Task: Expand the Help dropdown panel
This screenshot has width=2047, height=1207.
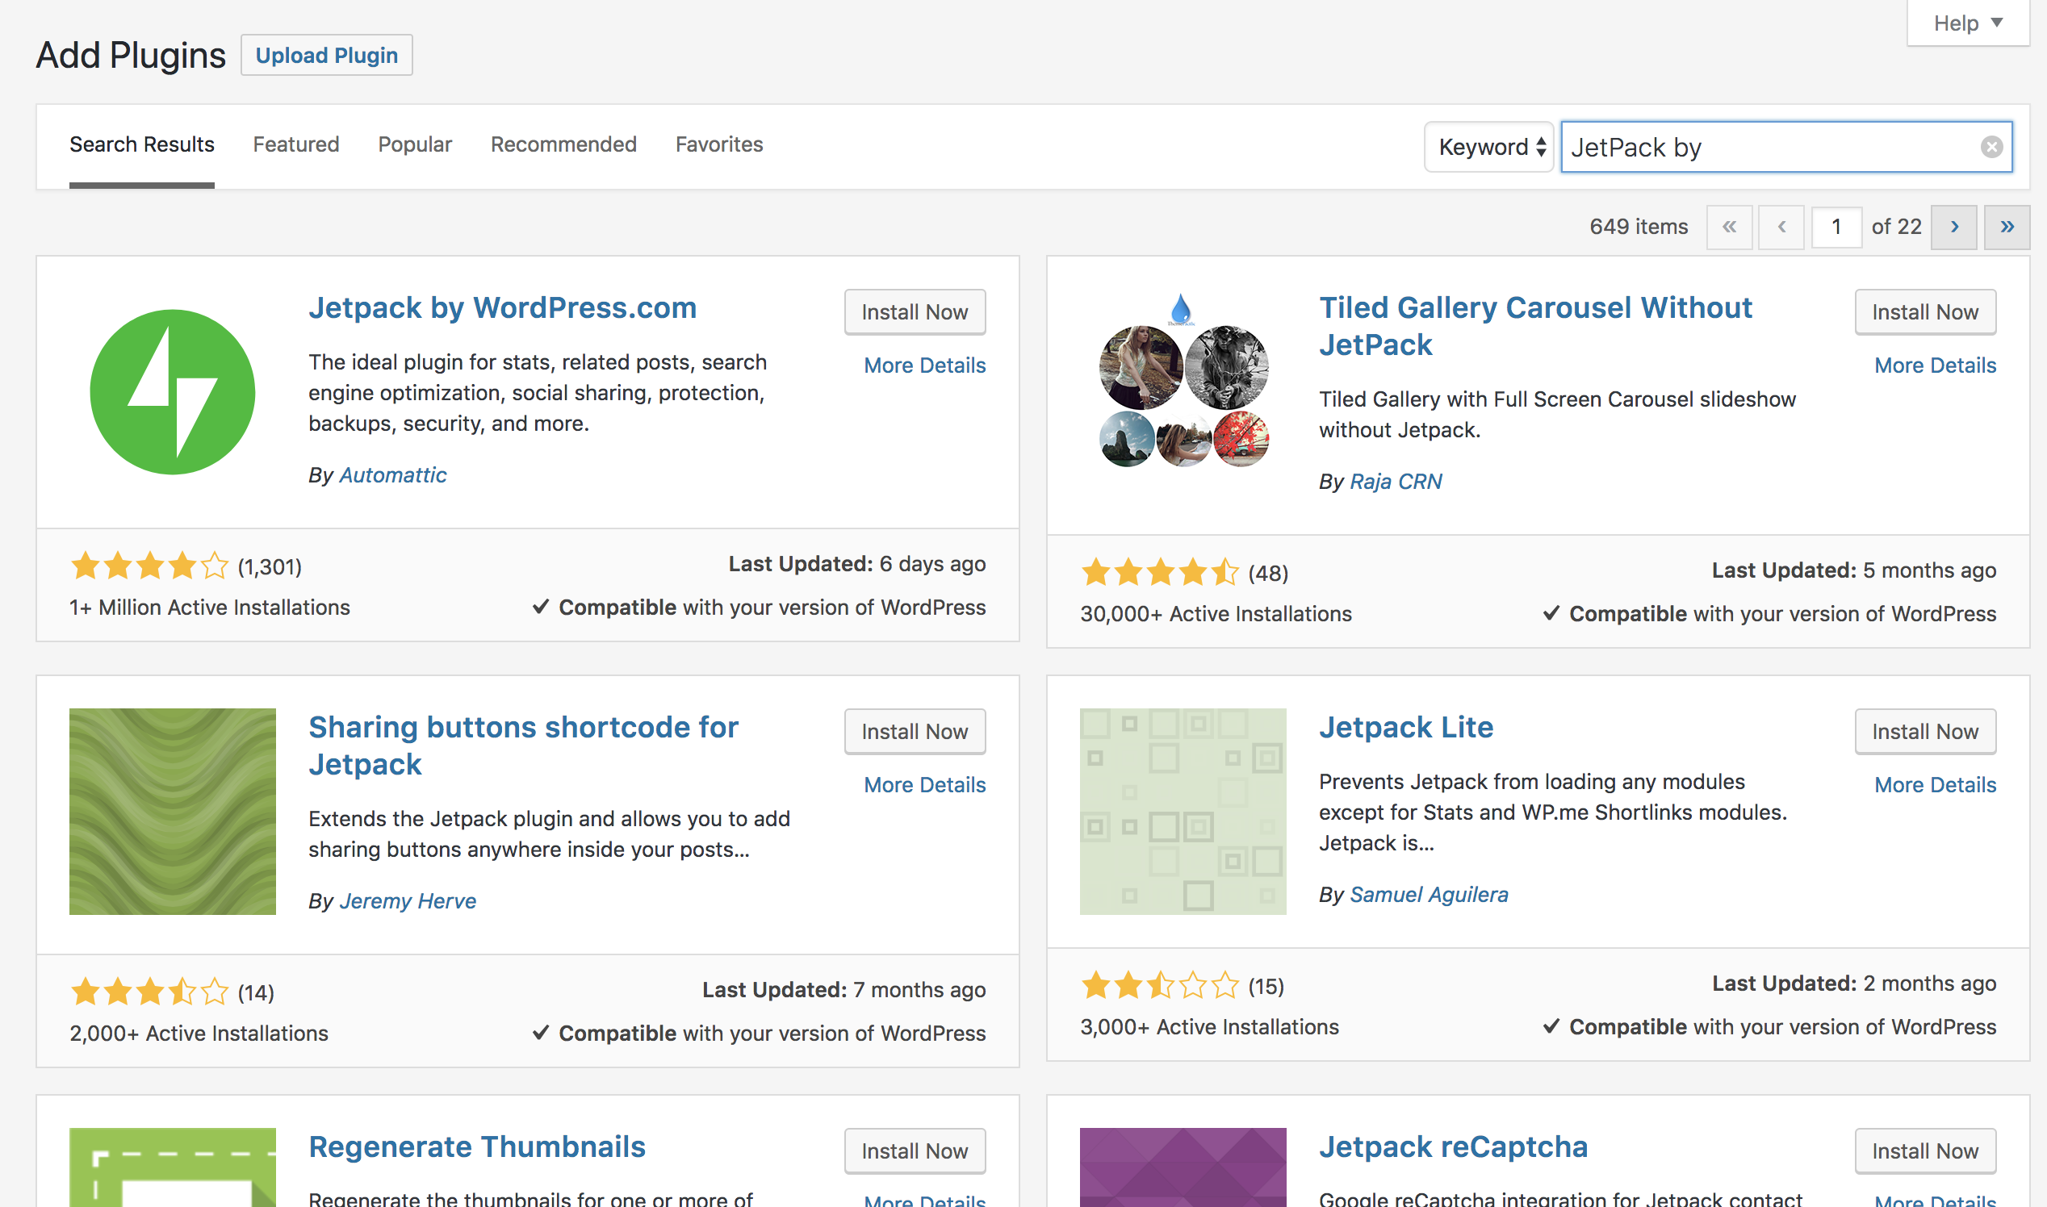Action: 1967,23
